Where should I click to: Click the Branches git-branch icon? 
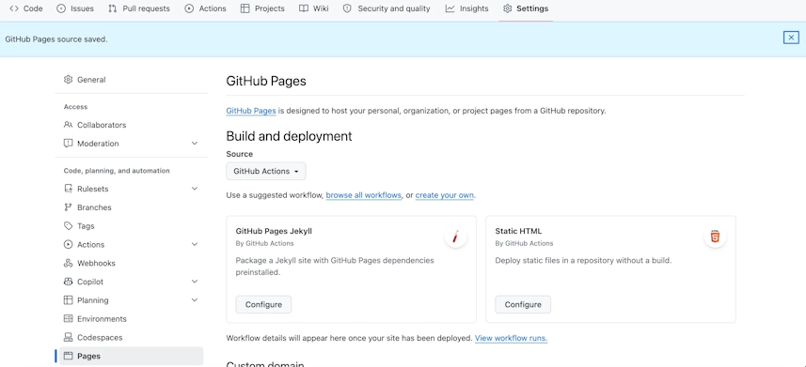[x=68, y=207]
